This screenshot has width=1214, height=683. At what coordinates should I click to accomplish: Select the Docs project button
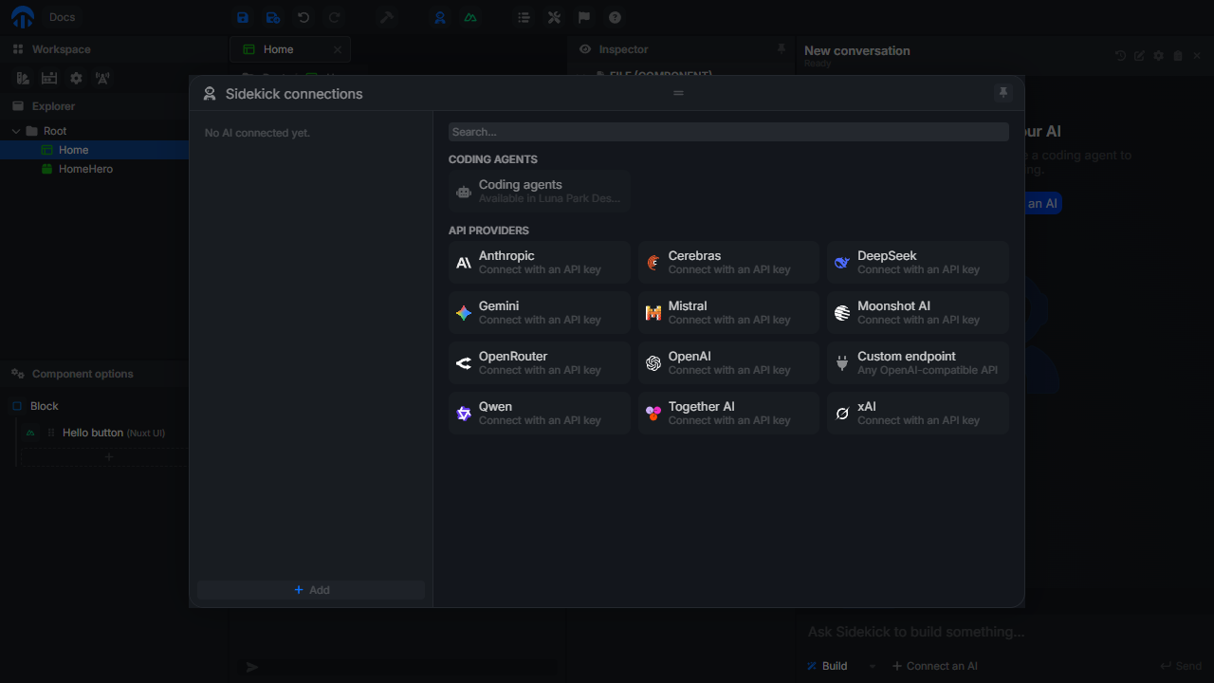pos(63,17)
